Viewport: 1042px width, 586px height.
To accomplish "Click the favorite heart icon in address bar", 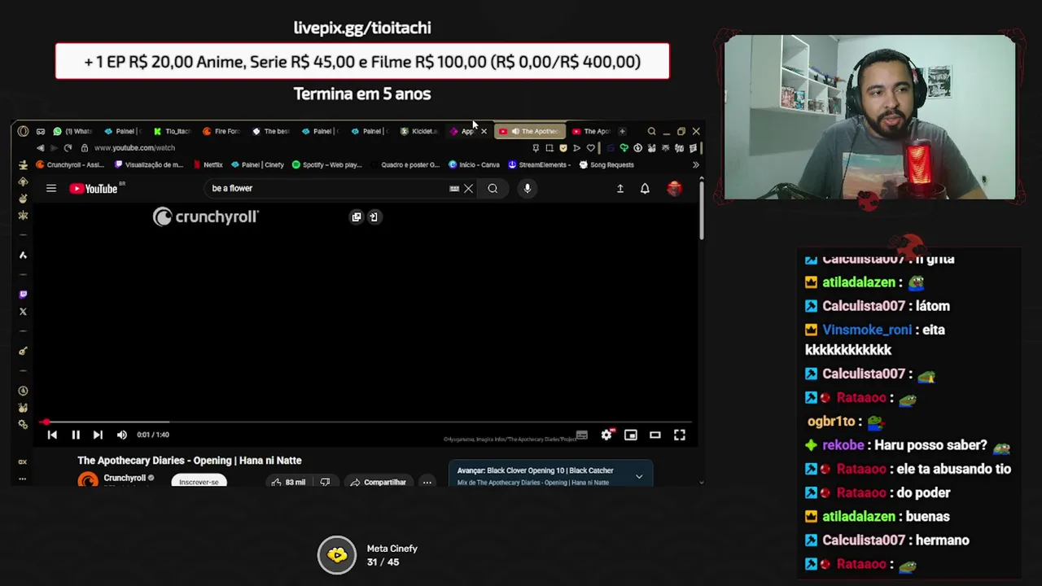I will pos(591,148).
